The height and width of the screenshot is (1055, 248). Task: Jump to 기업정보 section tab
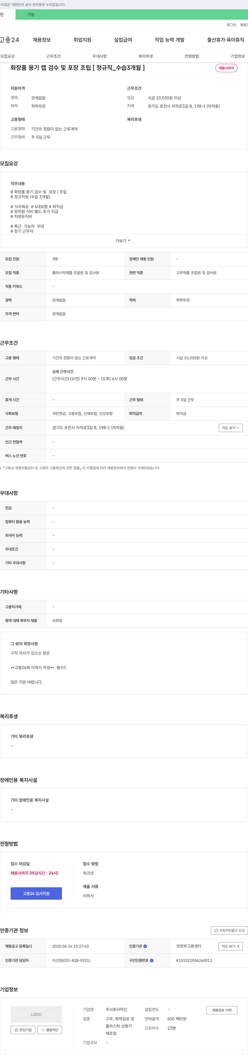click(238, 56)
